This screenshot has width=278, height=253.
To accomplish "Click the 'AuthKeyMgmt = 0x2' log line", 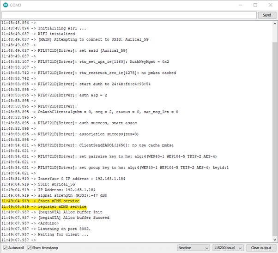I will click(85, 62).
